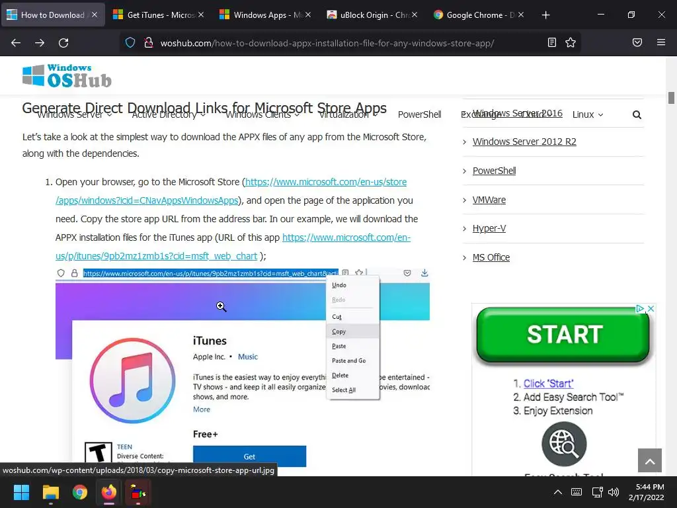The image size is (677, 508).
Task: Open the VMWare category link
Action: (489, 200)
